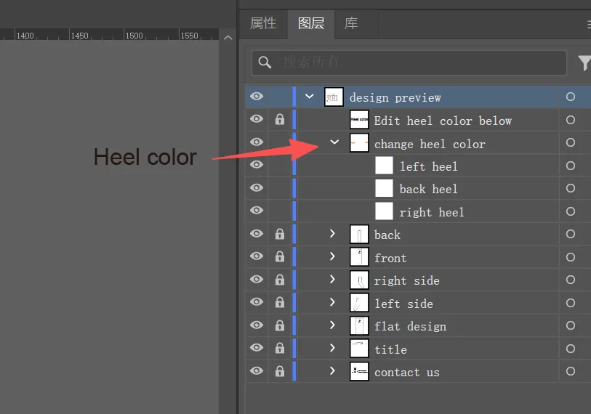Collapse the change heel color group
Image resolution: width=591 pixels, height=414 pixels.
334,142
